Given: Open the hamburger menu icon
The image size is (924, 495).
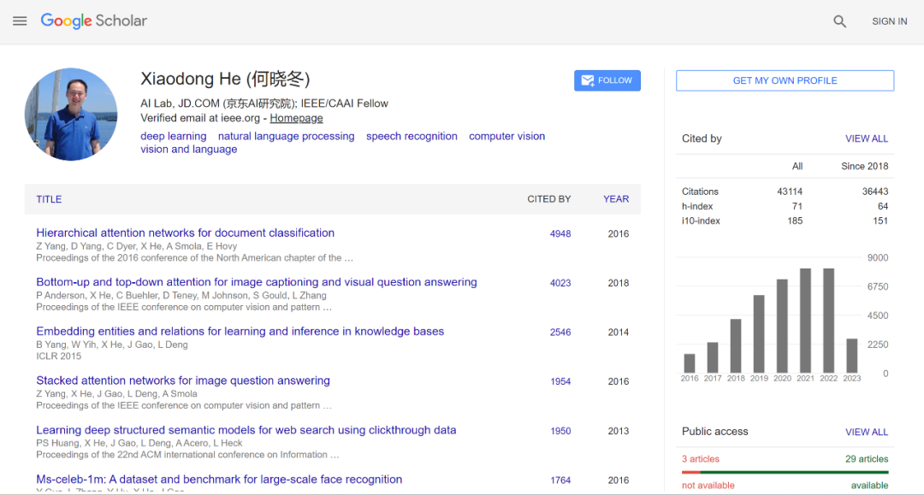Looking at the screenshot, I should (x=20, y=21).
